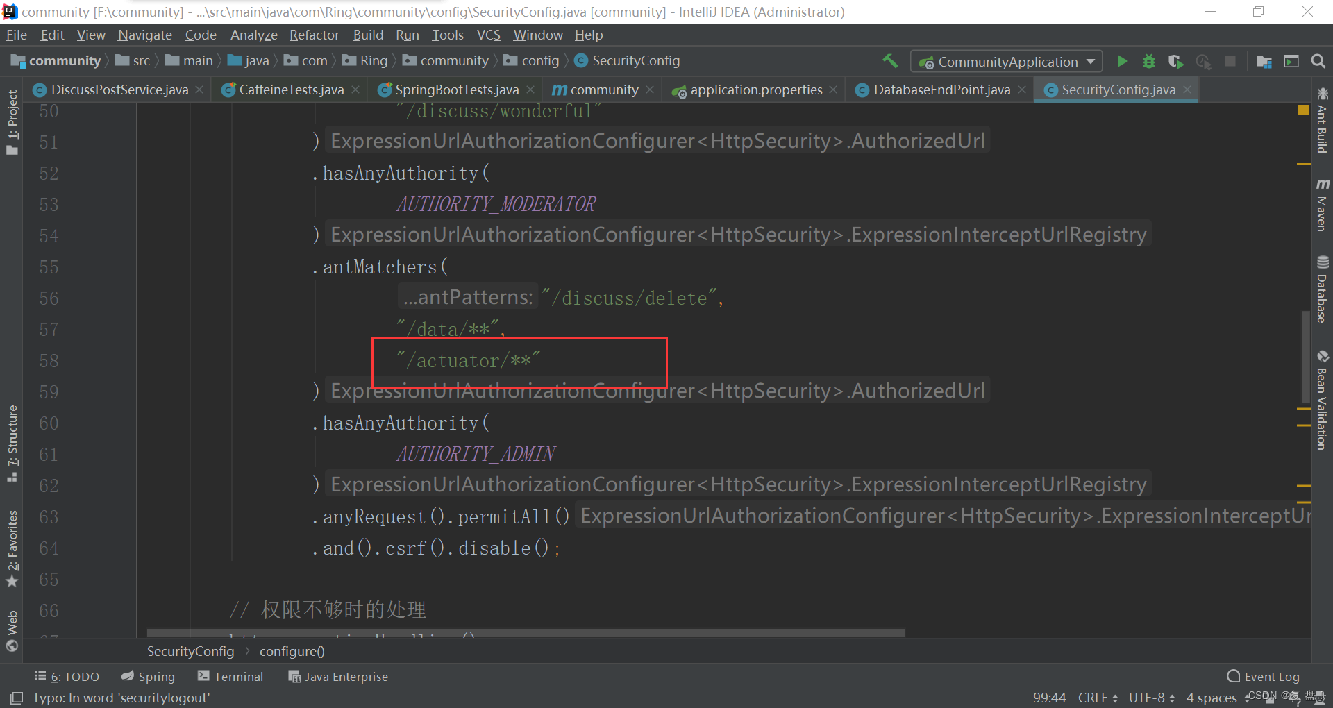Open the Analyze menu
1333x708 pixels.
click(x=253, y=35)
